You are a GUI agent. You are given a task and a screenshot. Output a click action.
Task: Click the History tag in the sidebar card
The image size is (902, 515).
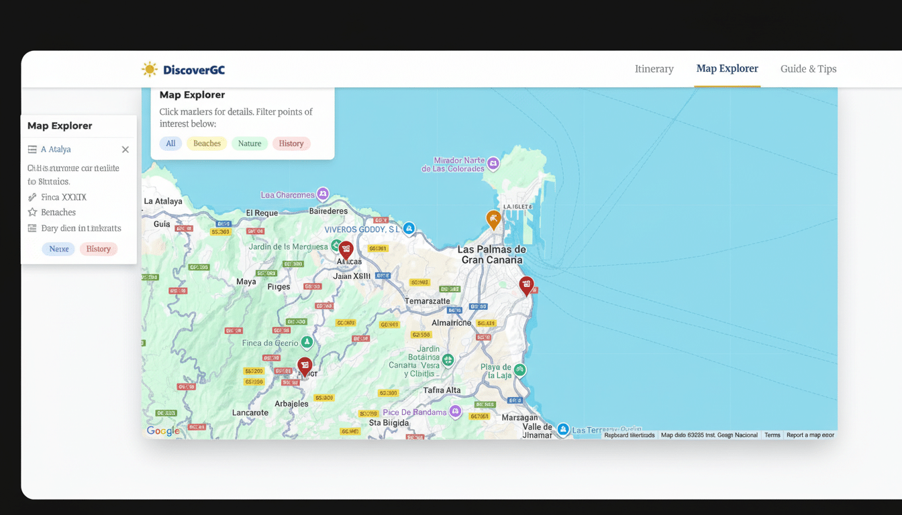coord(98,248)
